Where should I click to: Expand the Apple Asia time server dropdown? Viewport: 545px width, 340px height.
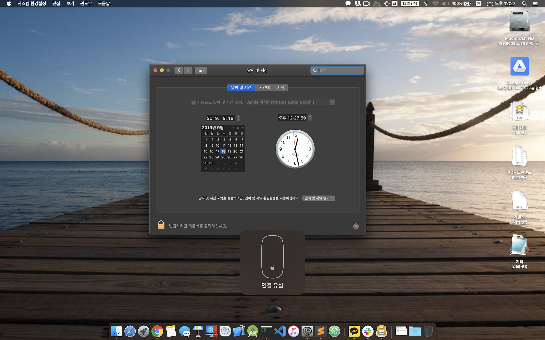(x=332, y=102)
